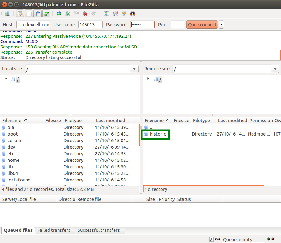Screen dimensions: 281x243
Task: Sort remote list by Permission column
Action: [x=261, y=121]
